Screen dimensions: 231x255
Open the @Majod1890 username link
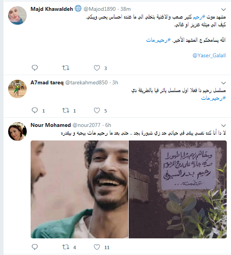[x=100, y=9]
